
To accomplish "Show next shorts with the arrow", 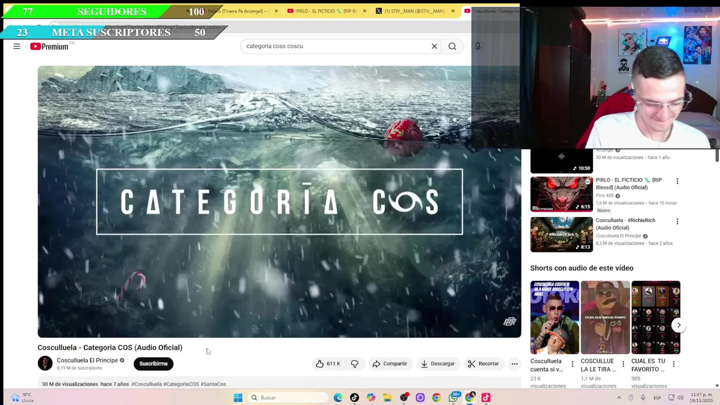I will pyautogui.click(x=678, y=325).
